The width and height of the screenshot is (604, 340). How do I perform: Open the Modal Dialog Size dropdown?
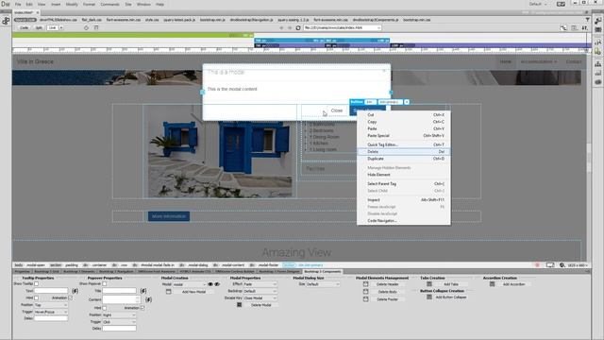(x=323, y=284)
